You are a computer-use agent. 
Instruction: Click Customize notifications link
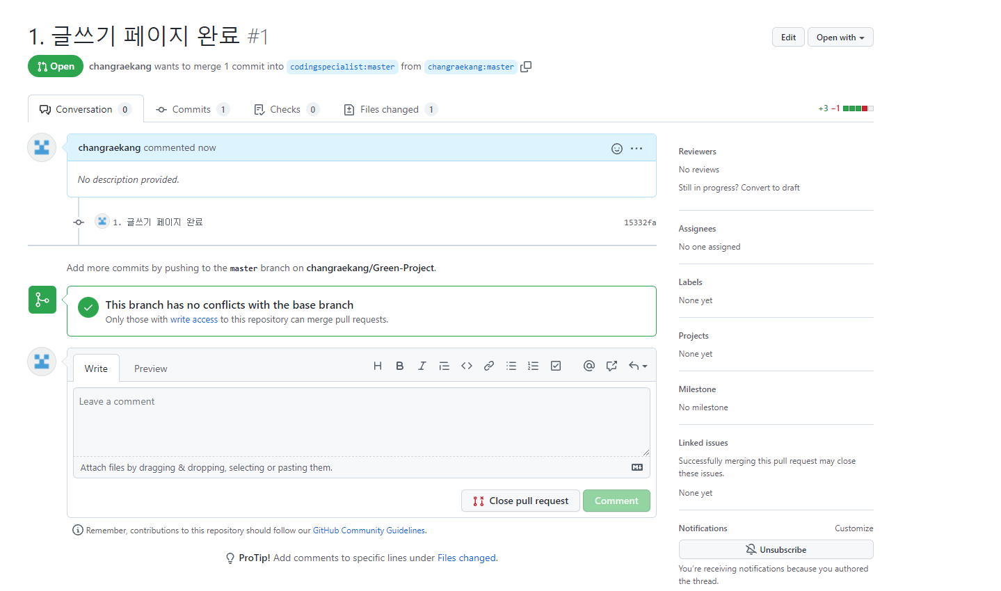tap(854, 528)
